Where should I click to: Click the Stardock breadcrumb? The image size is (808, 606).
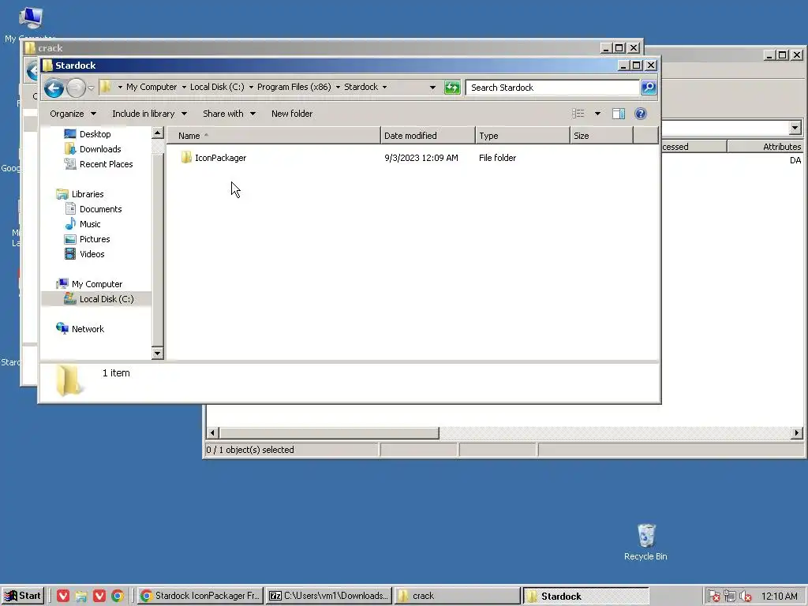point(361,87)
